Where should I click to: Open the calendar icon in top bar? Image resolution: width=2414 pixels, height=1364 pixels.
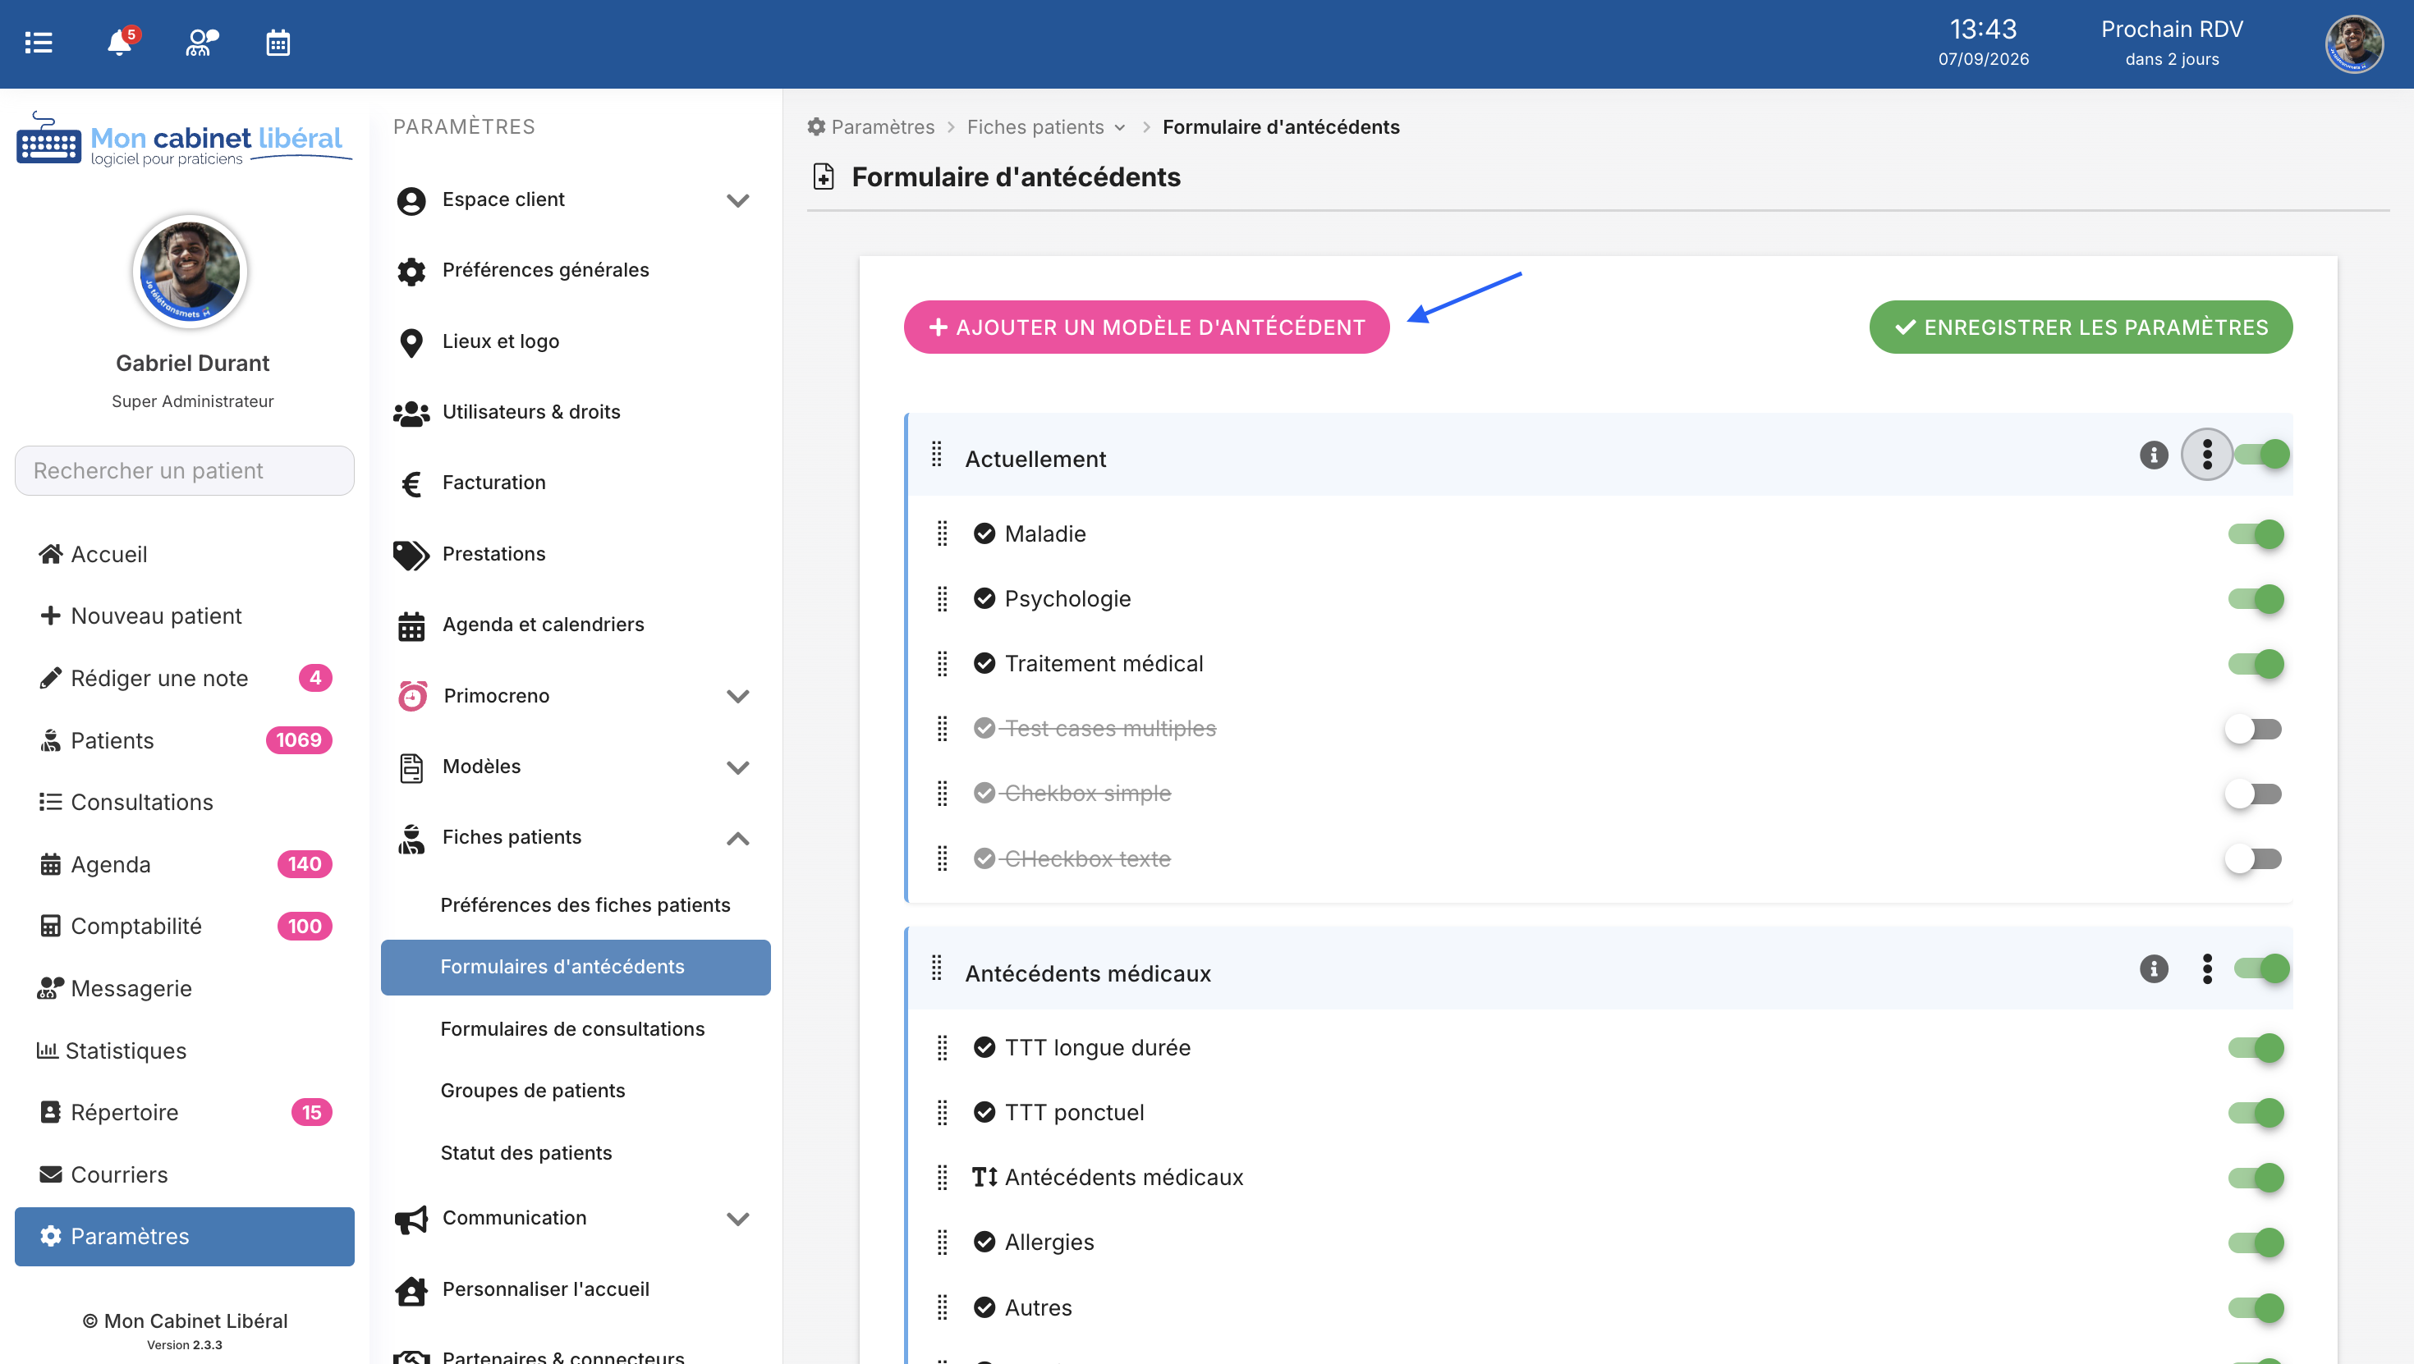pos(278,43)
